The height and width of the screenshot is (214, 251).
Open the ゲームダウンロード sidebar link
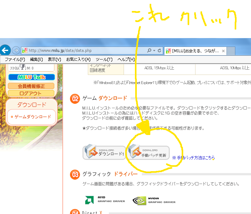tap(33, 117)
